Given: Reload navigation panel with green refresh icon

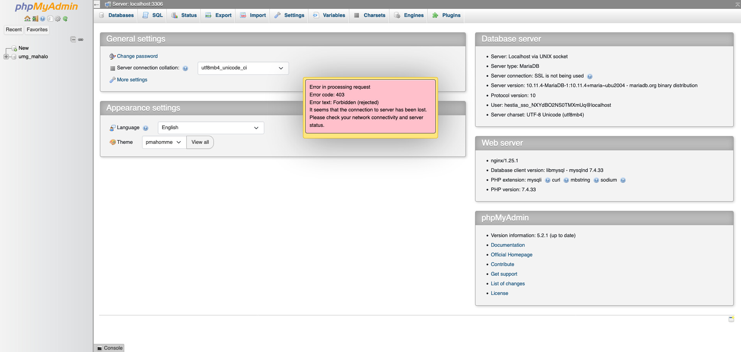Looking at the screenshot, I should (65, 19).
